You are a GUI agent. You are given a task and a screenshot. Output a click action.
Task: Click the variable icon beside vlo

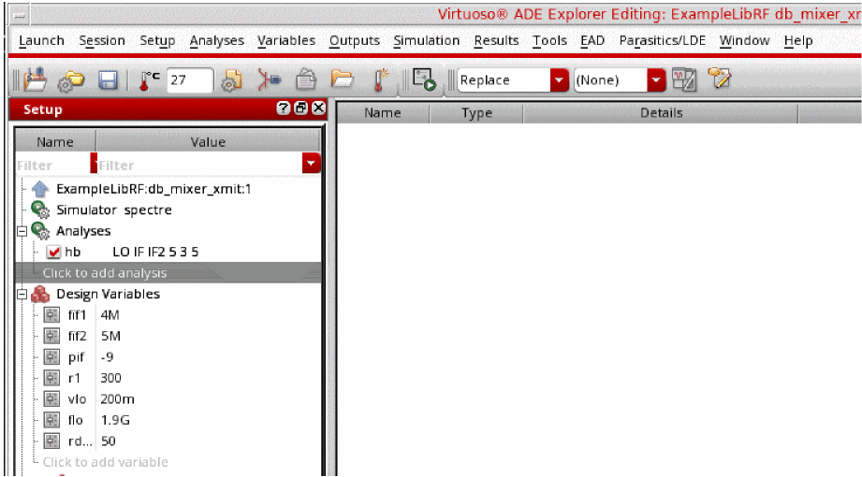tap(51, 399)
